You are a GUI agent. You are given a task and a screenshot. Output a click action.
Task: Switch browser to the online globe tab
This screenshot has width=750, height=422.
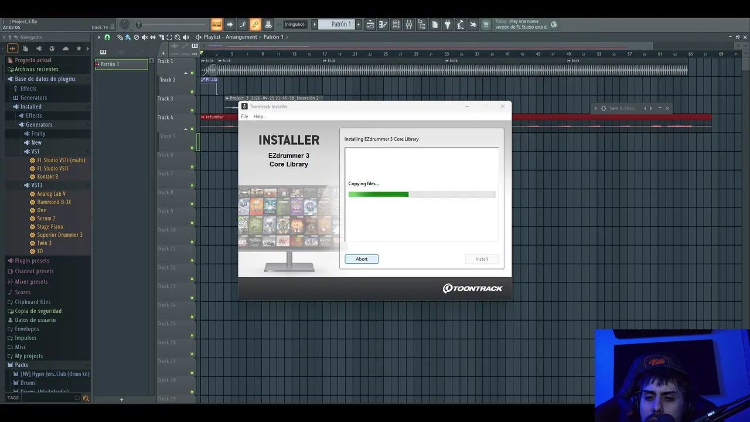[52, 49]
